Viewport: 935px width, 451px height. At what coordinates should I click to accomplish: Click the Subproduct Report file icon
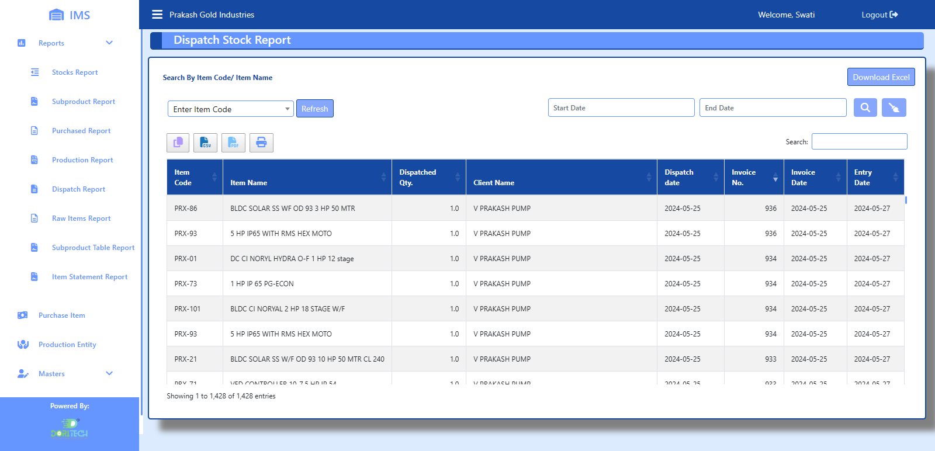(34, 101)
